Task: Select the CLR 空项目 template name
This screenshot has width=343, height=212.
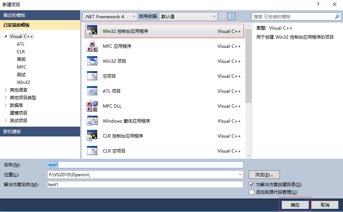Action: 114,151
